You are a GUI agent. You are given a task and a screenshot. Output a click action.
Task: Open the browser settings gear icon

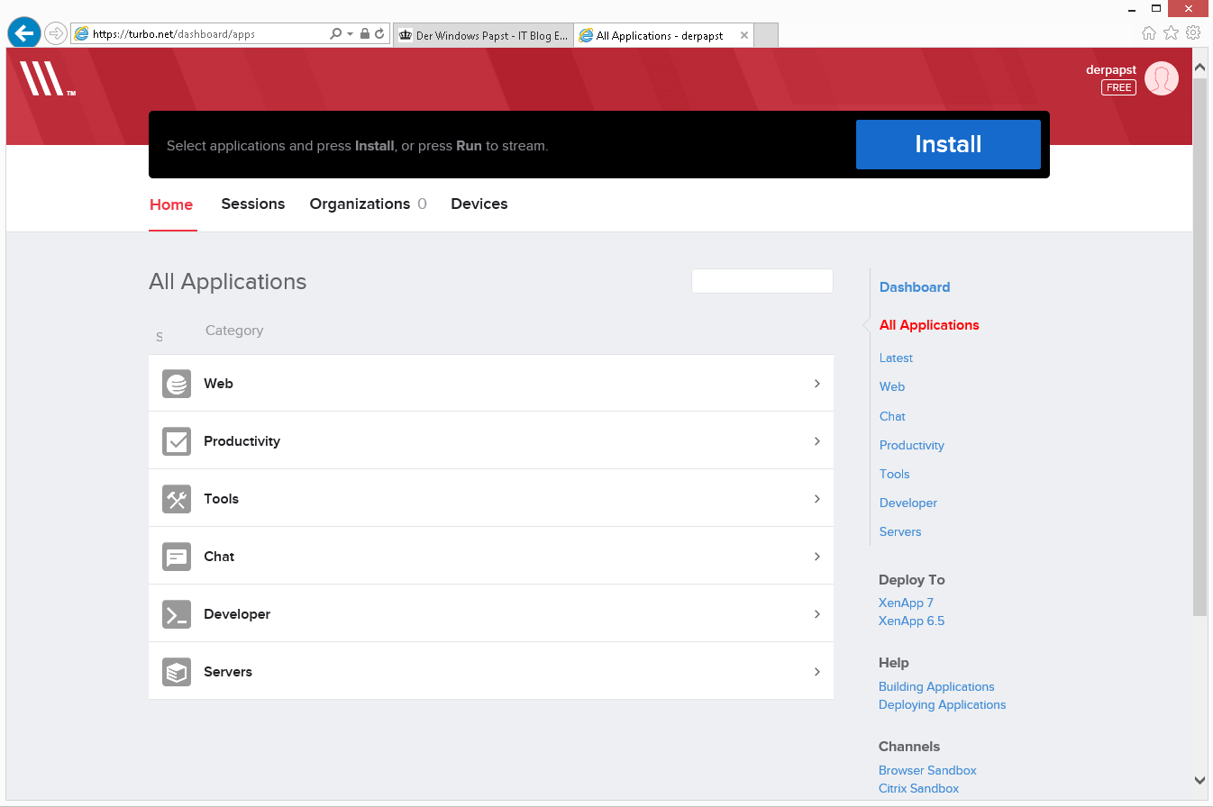click(1193, 33)
